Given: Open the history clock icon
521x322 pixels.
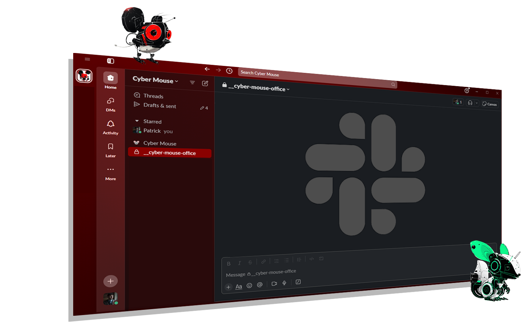Looking at the screenshot, I should pos(229,71).
